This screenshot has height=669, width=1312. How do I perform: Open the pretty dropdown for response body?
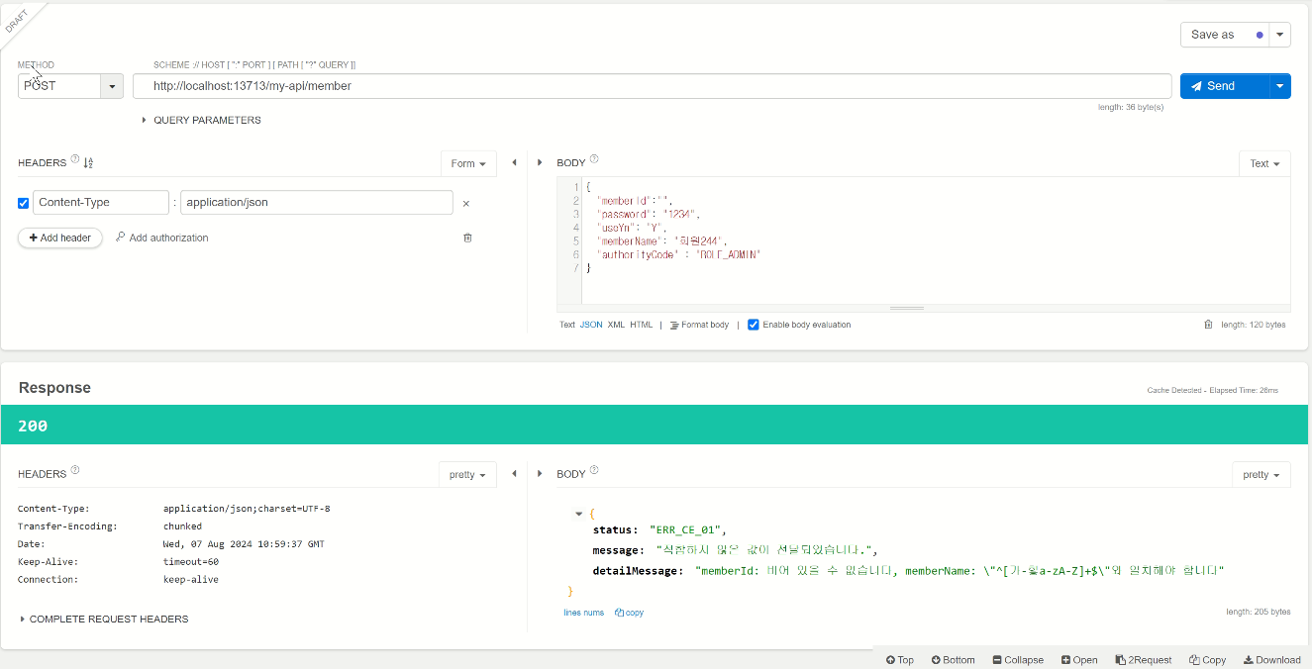click(1262, 475)
